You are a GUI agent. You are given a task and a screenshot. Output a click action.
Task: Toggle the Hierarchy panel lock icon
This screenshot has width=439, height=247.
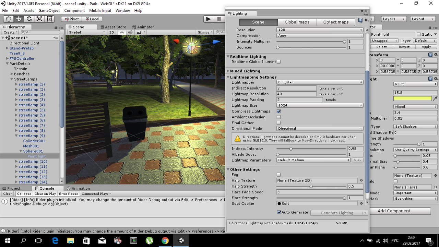[56, 27]
